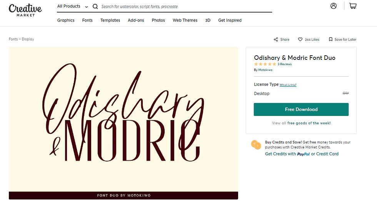Image resolution: width=377 pixels, height=201 pixels.
Task: Type in the search input field
Action: click(x=185, y=7)
